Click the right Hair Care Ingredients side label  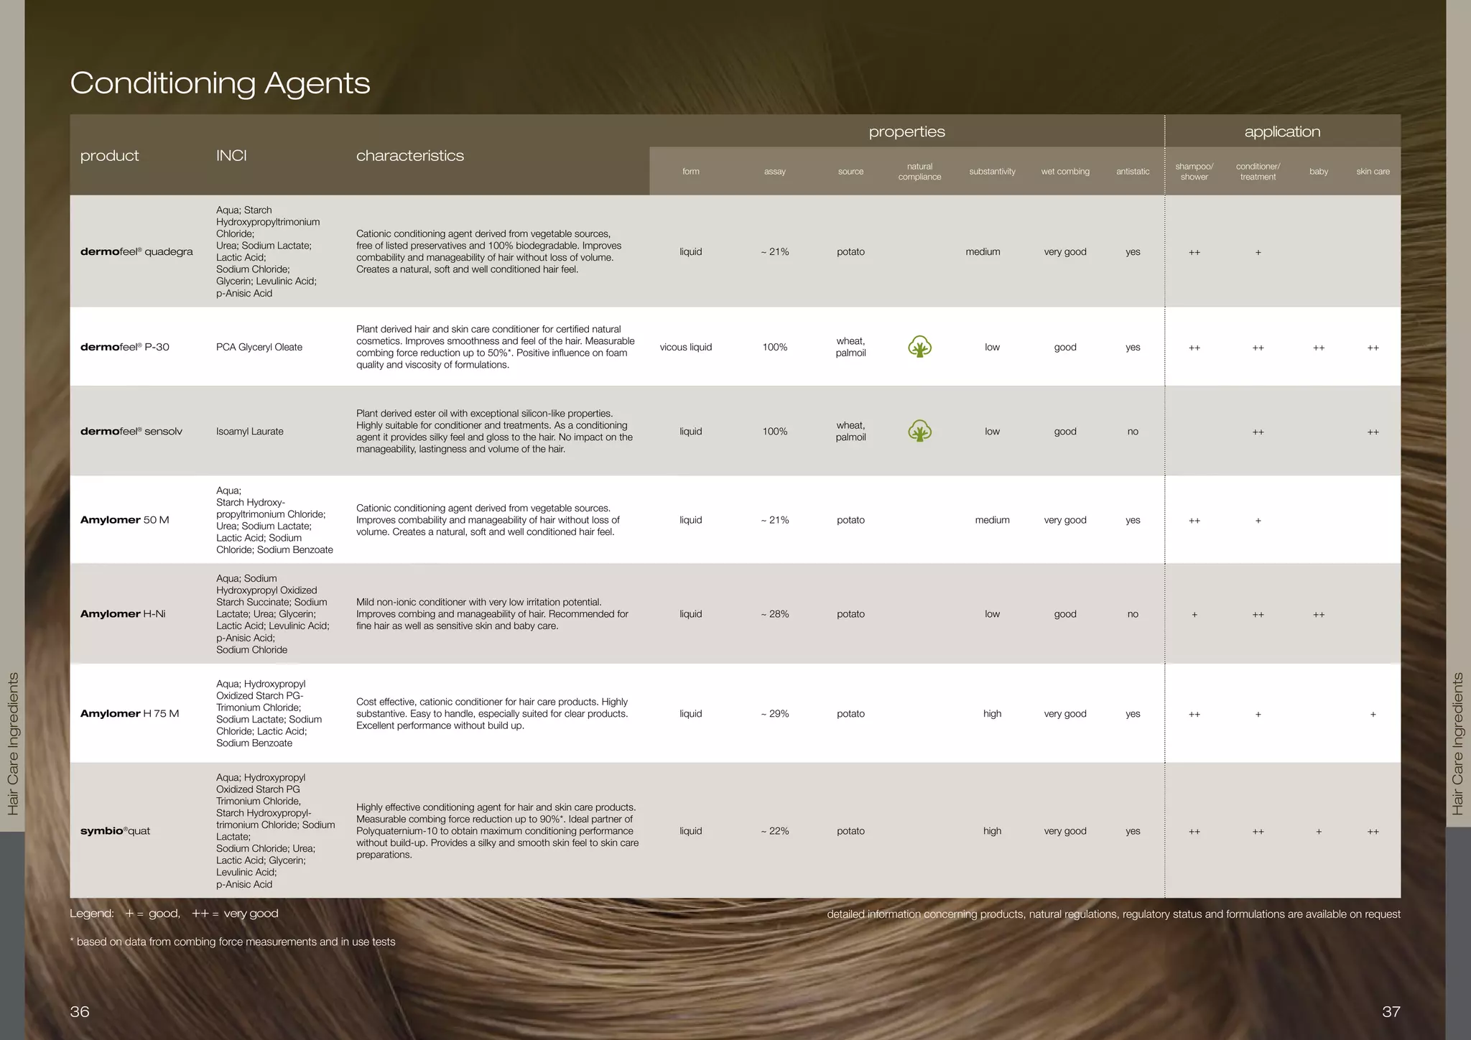click(1457, 743)
